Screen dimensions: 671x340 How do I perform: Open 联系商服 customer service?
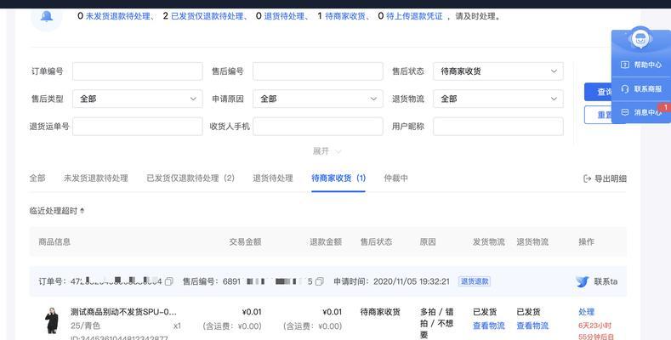(641, 88)
